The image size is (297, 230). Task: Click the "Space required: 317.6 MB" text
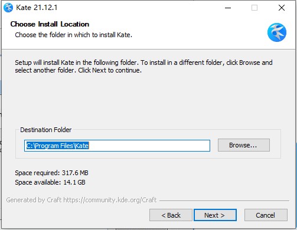51,173
